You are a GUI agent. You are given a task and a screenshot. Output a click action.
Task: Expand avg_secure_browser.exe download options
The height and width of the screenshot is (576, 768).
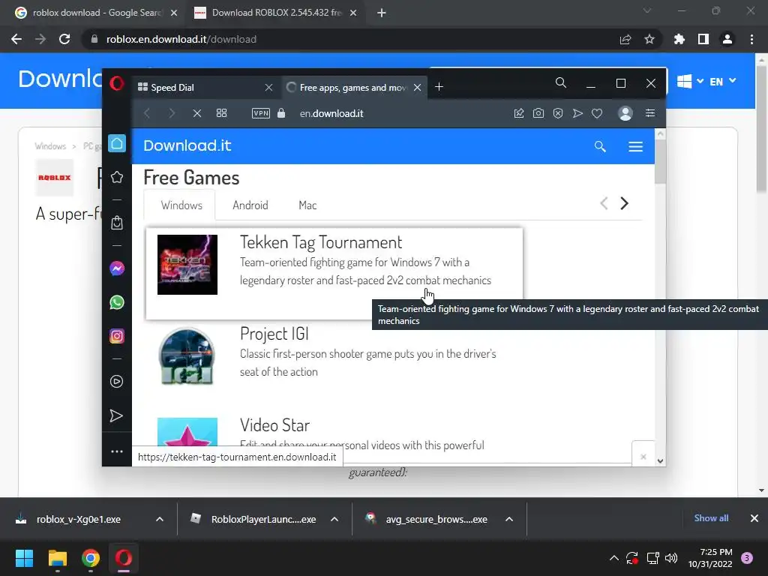pyautogui.click(x=509, y=519)
